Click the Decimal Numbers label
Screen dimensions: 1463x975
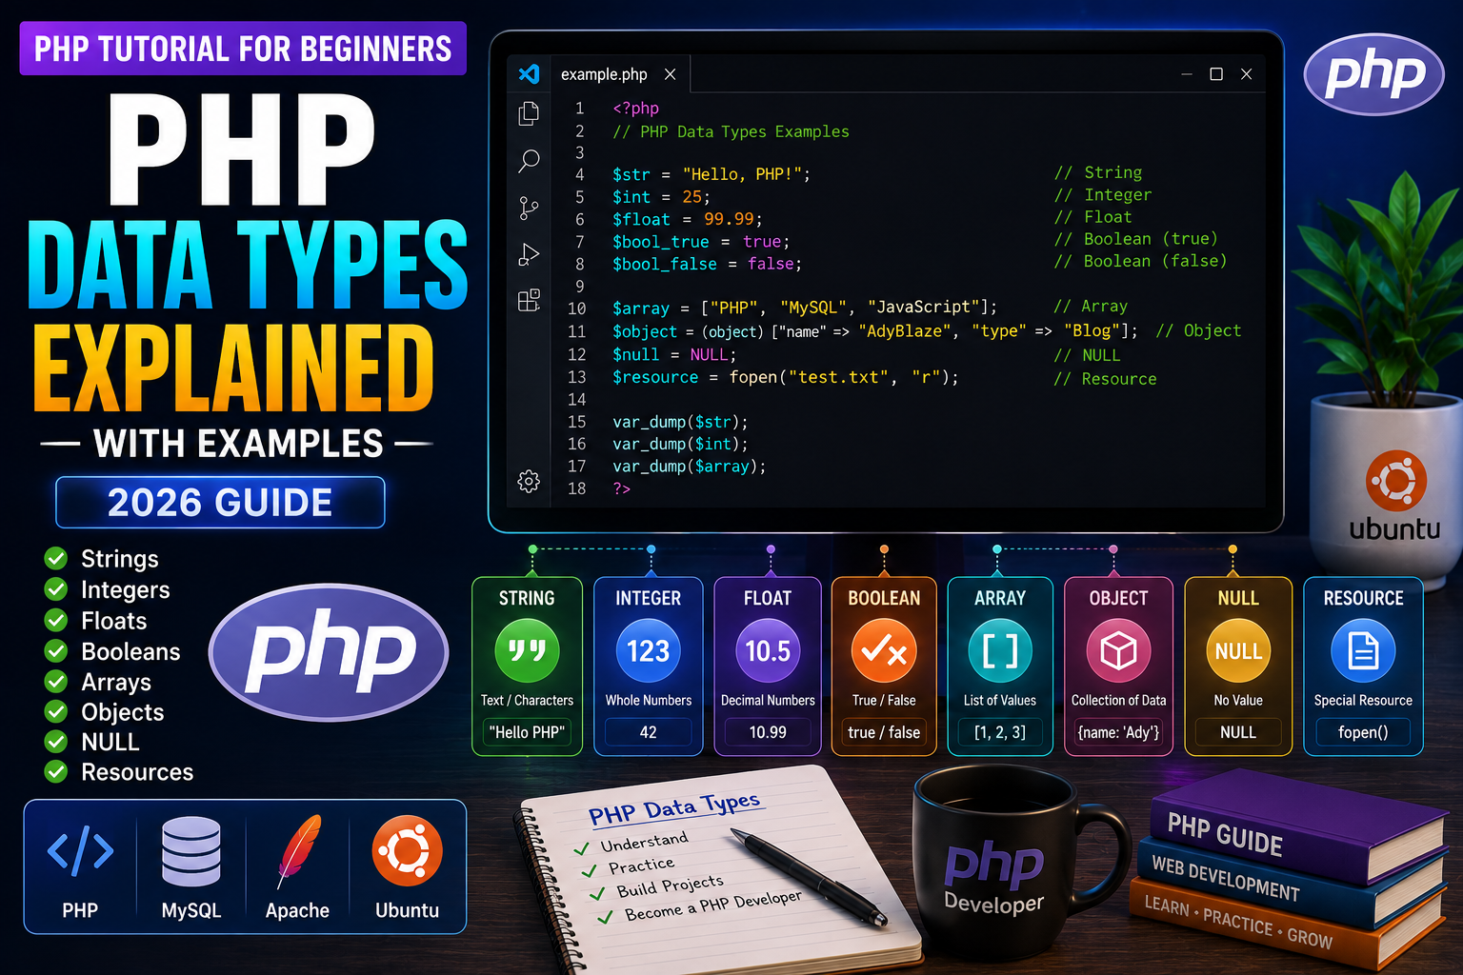(x=768, y=700)
